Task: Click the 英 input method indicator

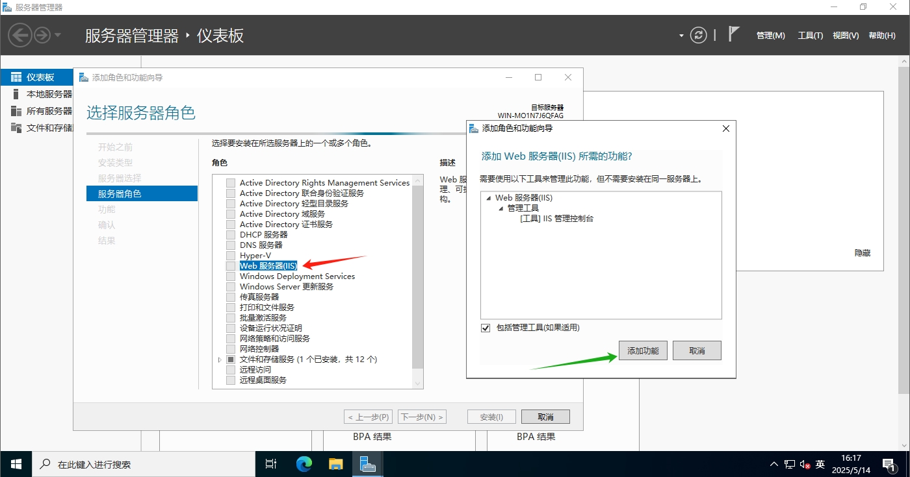Action: [820, 464]
